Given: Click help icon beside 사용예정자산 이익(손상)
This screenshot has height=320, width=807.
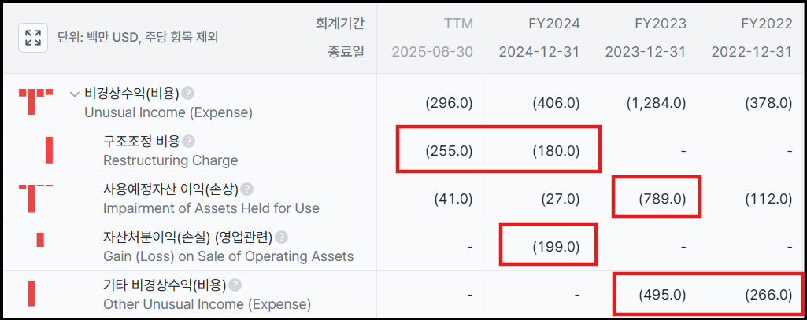Looking at the screenshot, I should (x=247, y=189).
